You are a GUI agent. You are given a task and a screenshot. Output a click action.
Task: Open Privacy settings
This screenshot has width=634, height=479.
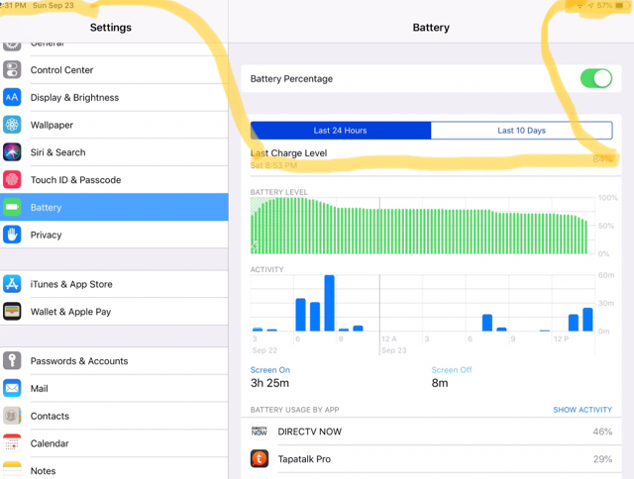pyautogui.click(x=114, y=235)
